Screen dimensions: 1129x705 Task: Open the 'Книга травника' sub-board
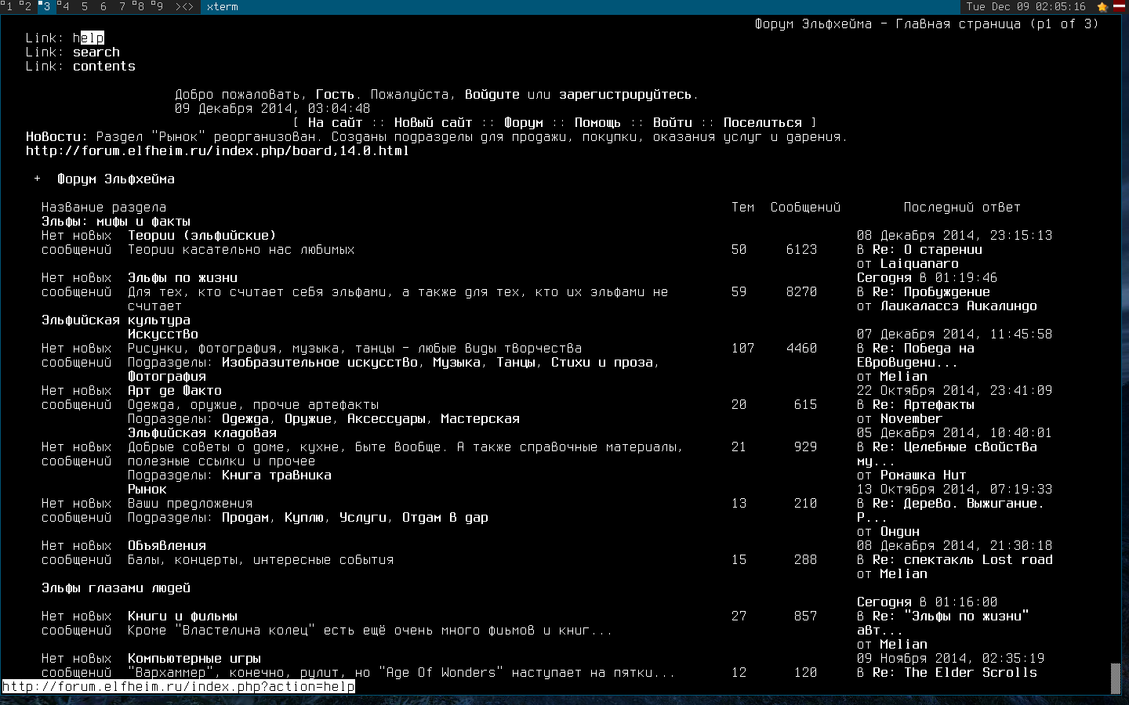click(277, 475)
